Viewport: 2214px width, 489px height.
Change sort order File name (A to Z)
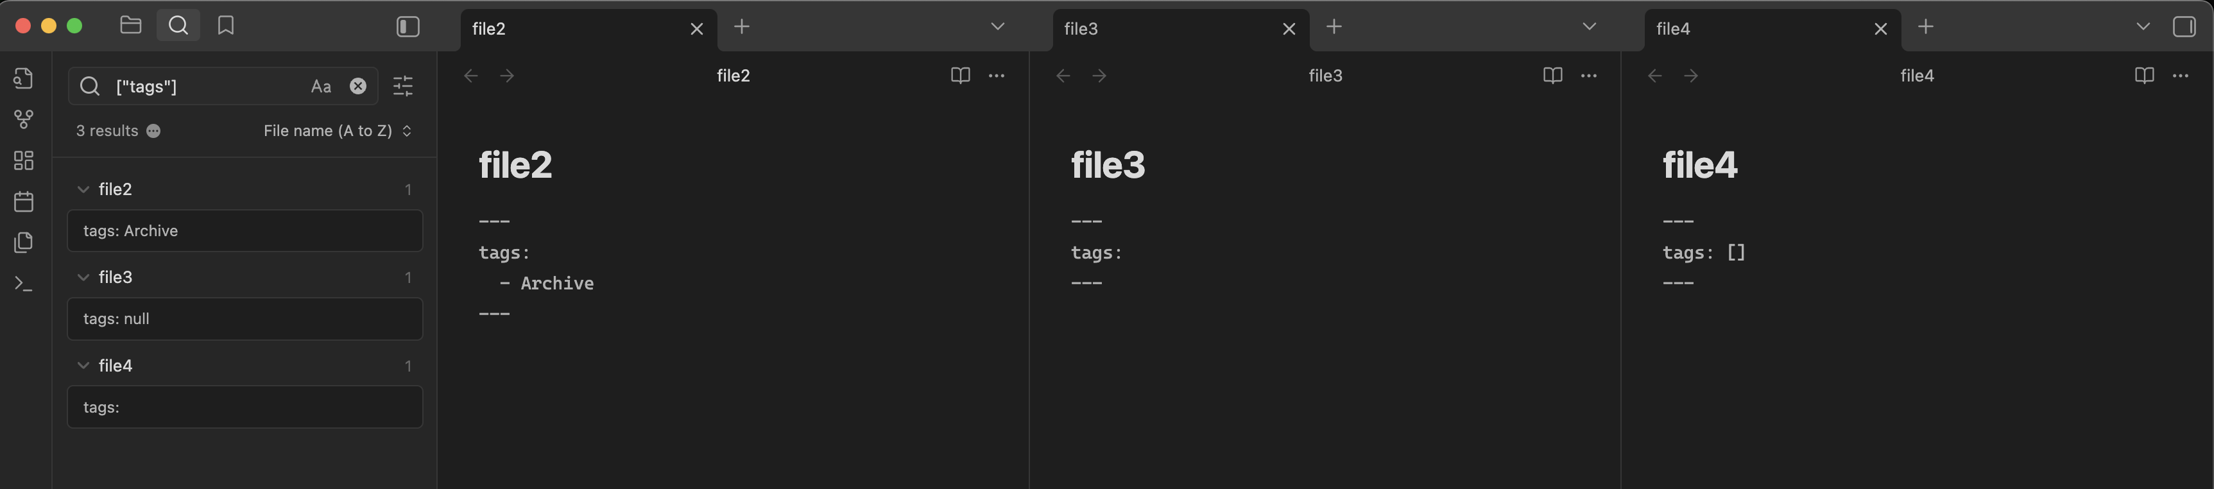[338, 131]
